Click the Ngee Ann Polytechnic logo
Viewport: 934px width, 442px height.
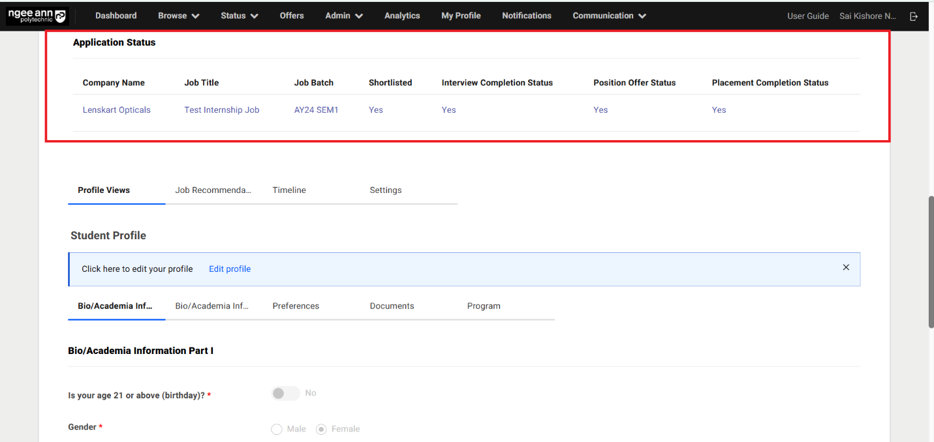point(37,16)
